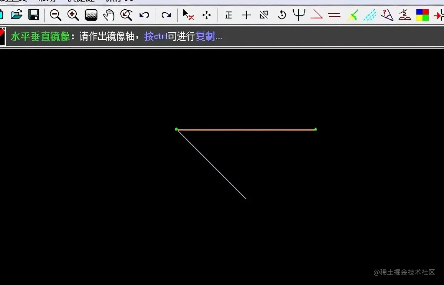Select the green and yellow line tool
444x285 pixels.
[x=352, y=15]
